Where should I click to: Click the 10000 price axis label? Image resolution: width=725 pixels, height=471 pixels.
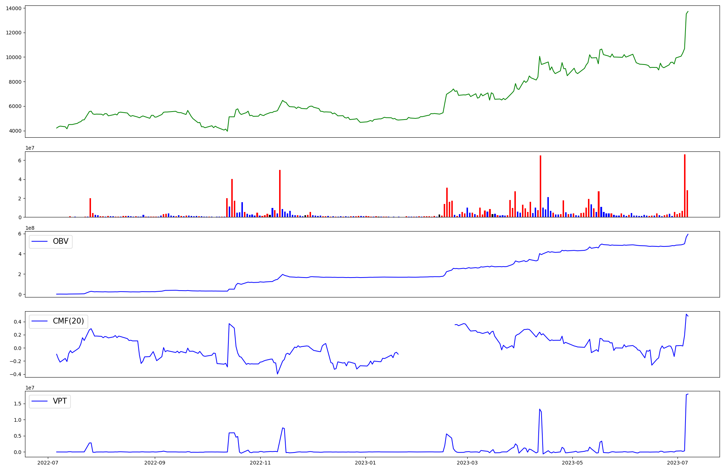pos(14,57)
